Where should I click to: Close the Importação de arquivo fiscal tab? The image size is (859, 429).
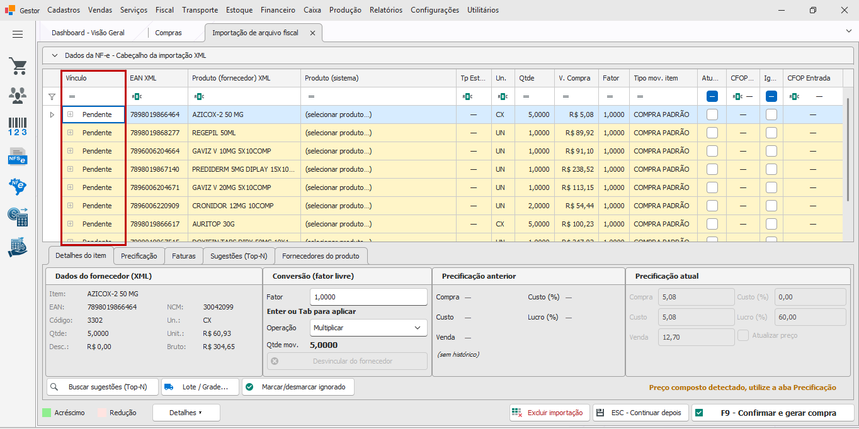pyautogui.click(x=312, y=33)
